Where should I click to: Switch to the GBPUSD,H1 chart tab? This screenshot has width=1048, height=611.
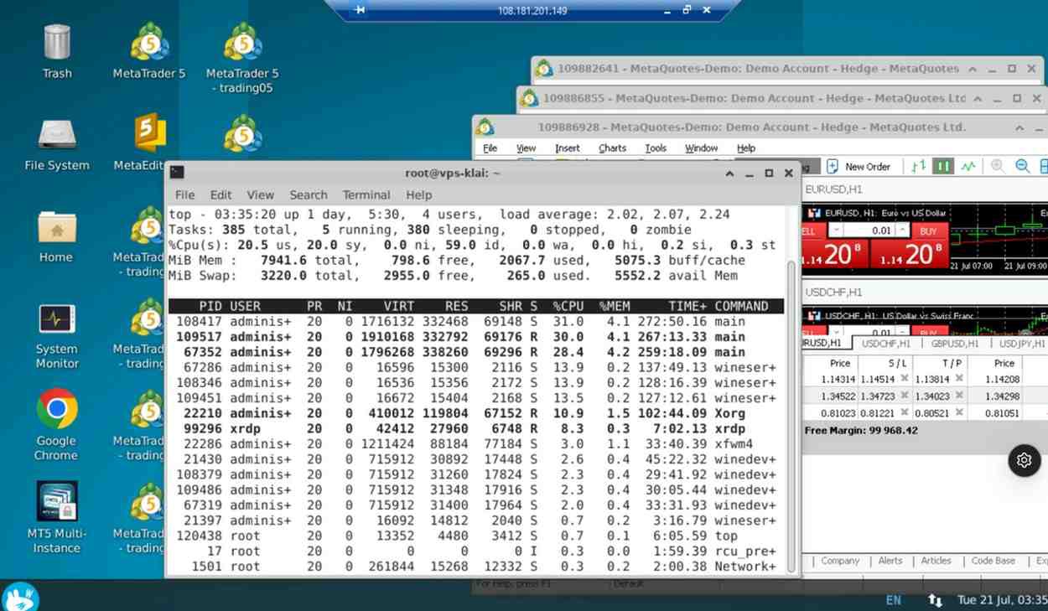click(955, 344)
